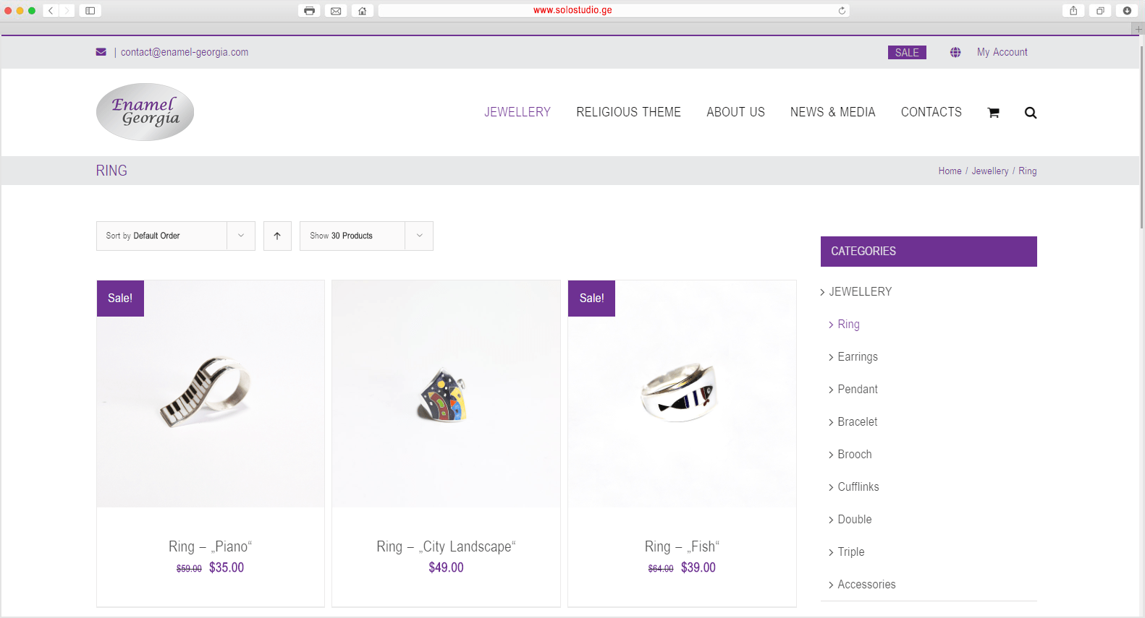Image resolution: width=1145 pixels, height=618 pixels.
Task: Go to ABOUT US page
Action: [735, 112]
